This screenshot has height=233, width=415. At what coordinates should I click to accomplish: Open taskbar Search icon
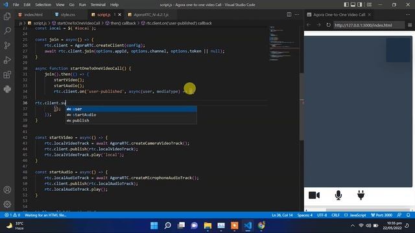coord(167,225)
